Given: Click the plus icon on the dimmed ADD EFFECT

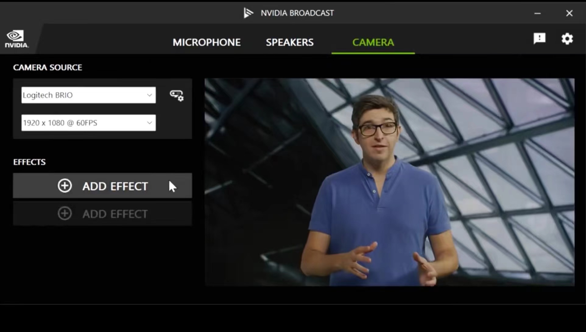Looking at the screenshot, I should (65, 213).
